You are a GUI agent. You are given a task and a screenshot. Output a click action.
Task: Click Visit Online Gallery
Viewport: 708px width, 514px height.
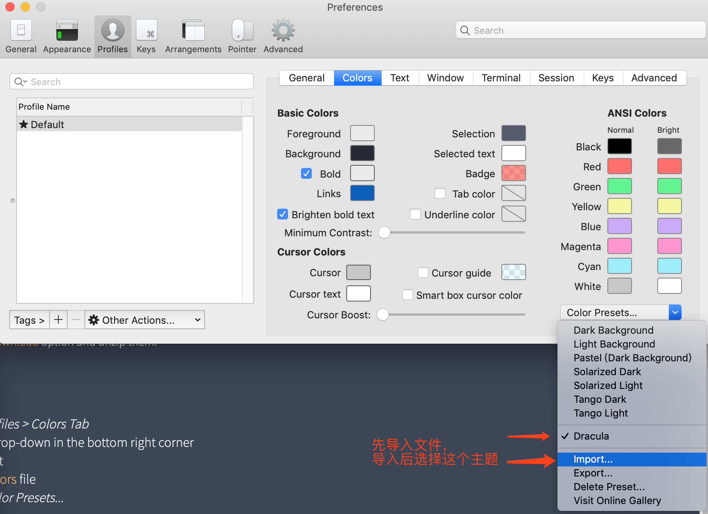[x=617, y=500]
